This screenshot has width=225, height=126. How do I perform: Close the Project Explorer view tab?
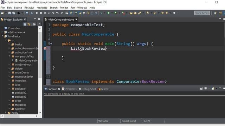[x=25, y=20]
